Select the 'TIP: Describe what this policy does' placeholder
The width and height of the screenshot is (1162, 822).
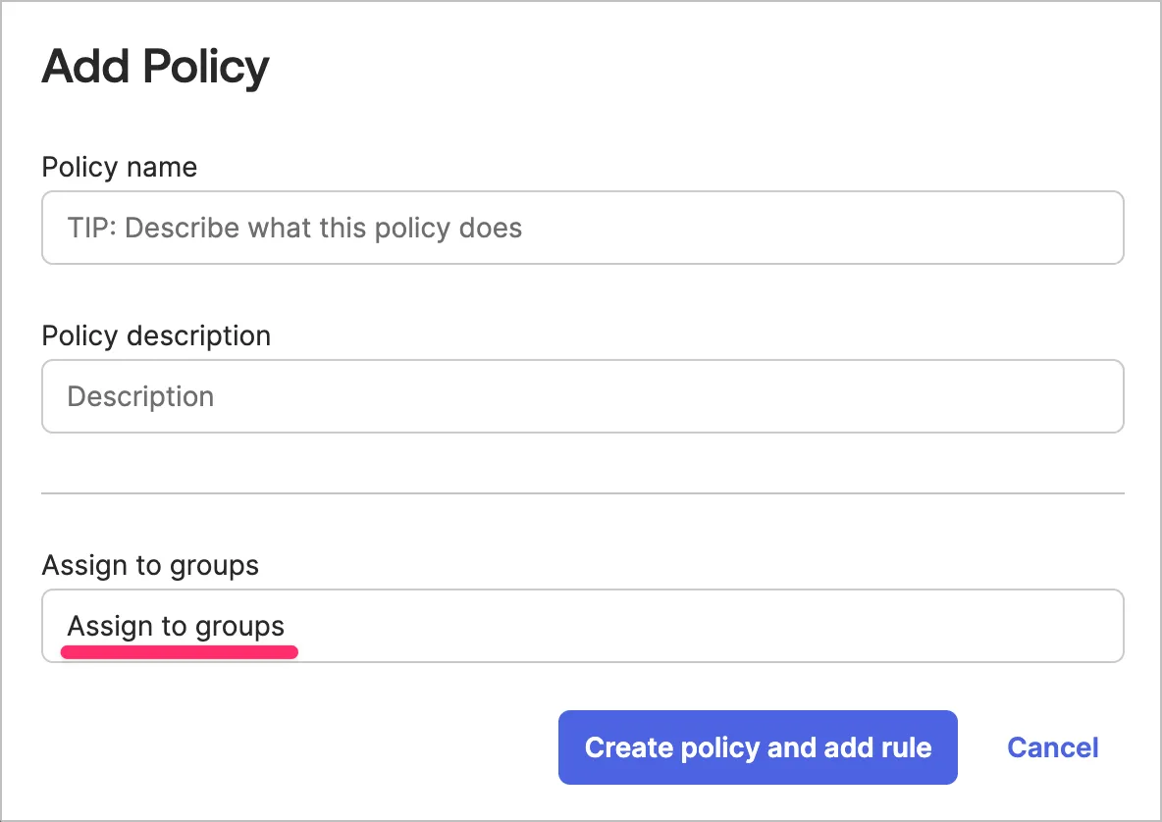click(294, 229)
